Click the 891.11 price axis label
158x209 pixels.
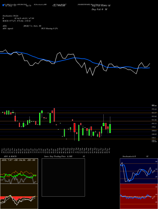[154, 123]
